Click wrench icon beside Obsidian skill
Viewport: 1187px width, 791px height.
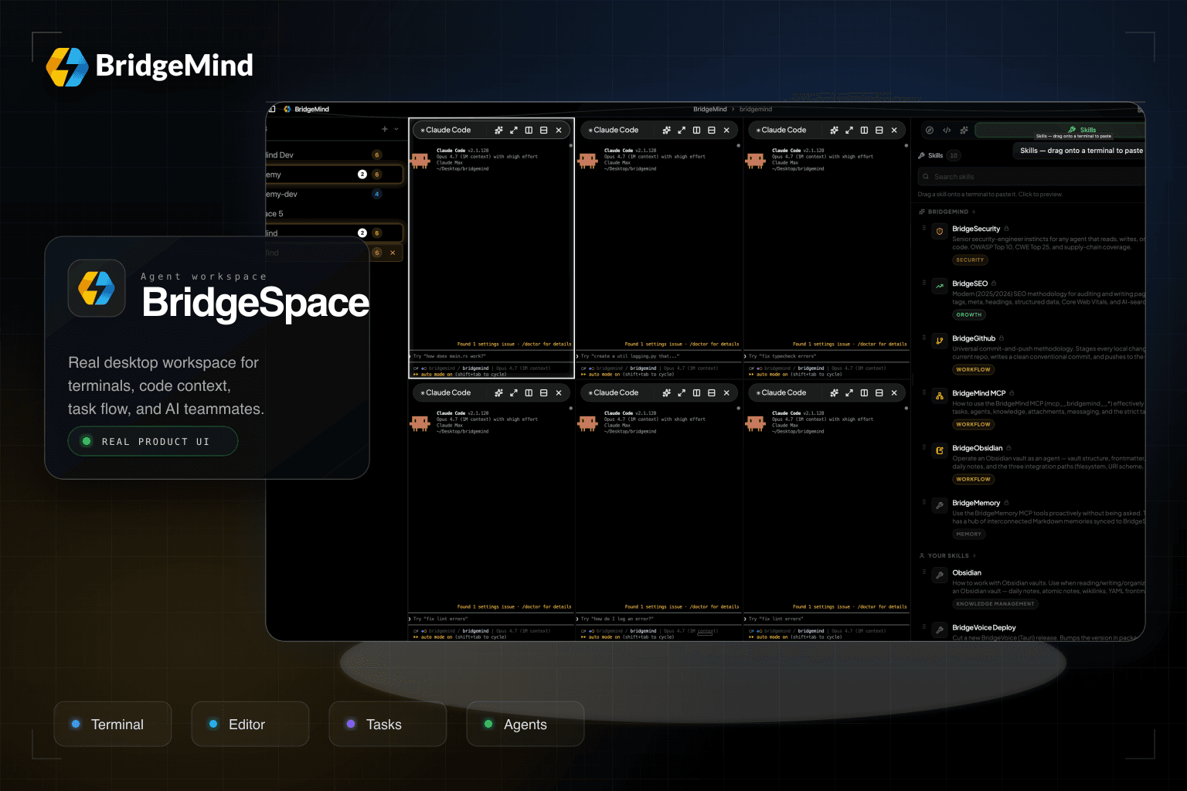coord(940,575)
